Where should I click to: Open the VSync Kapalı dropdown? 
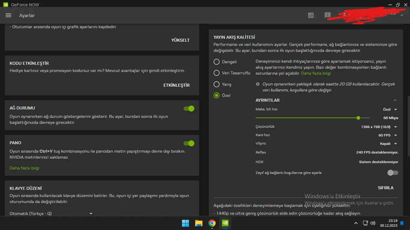389,144
